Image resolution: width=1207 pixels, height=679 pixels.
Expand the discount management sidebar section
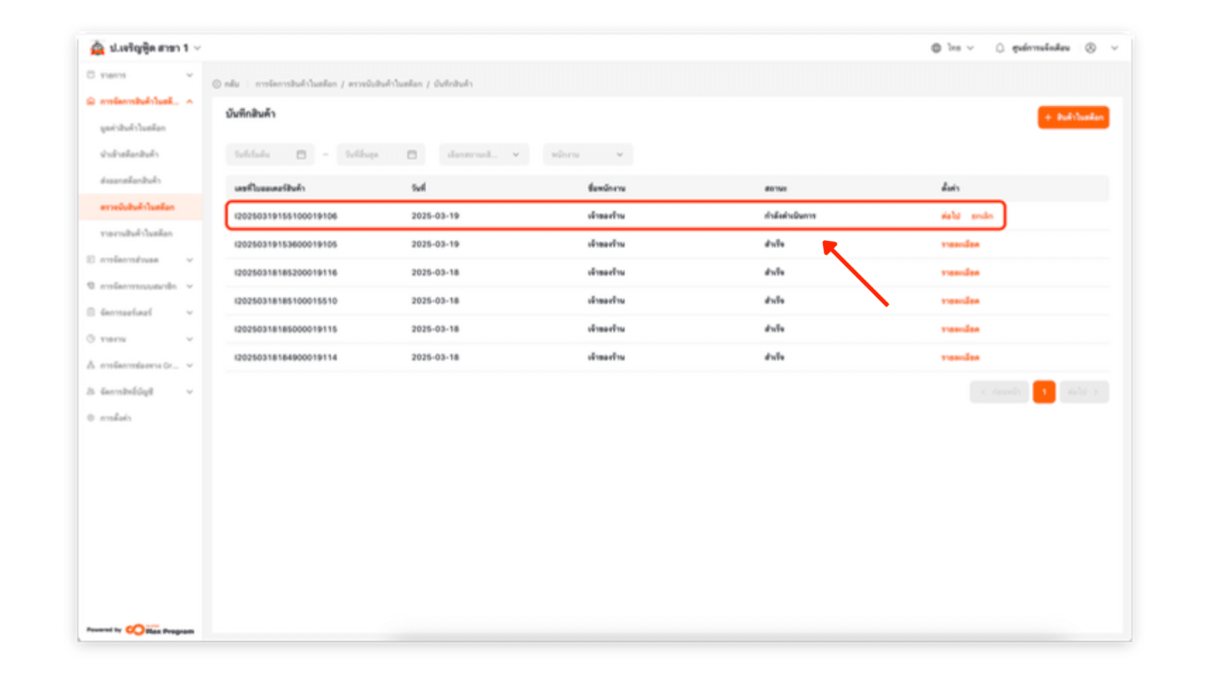tap(189, 260)
